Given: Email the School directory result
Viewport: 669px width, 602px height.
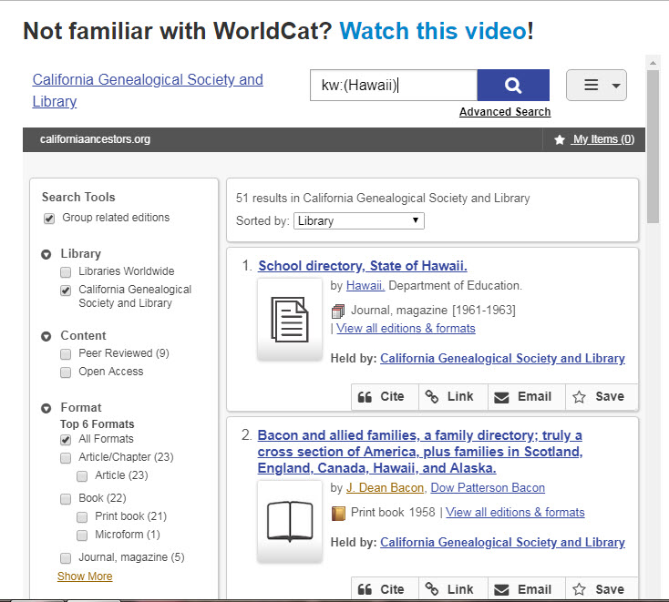Looking at the screenshot, I should point(527,397).
